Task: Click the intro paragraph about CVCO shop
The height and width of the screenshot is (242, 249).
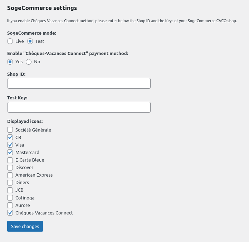Action: click(x=122, y=21)
